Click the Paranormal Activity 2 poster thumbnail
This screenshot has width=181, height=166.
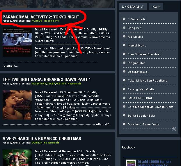point(17,42)
